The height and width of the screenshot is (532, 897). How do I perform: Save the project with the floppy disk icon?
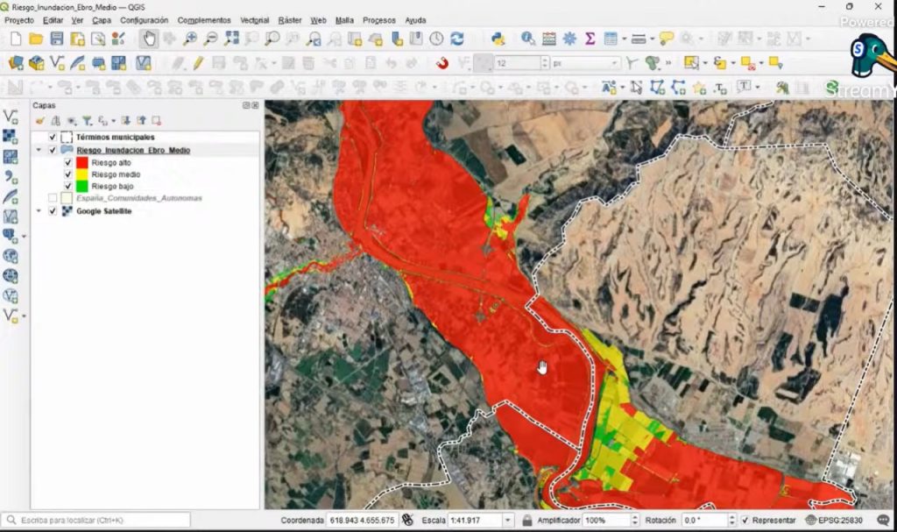coord(57,39)
